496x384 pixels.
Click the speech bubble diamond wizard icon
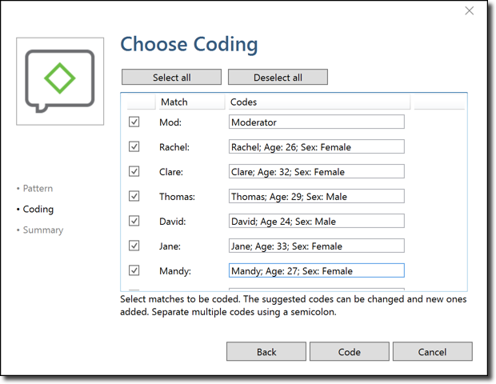[x=60, y=81]
